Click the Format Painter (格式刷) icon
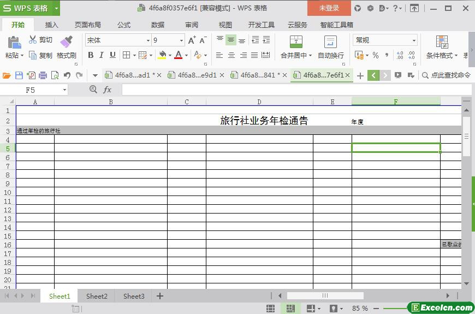This screenshot has height=314, width=475. pos(66,42)
